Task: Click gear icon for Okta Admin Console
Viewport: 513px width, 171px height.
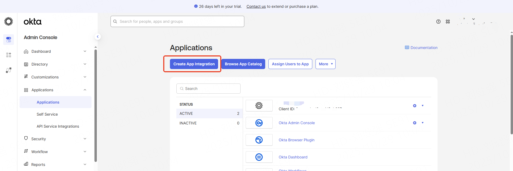Action: (x=415, y=123)
